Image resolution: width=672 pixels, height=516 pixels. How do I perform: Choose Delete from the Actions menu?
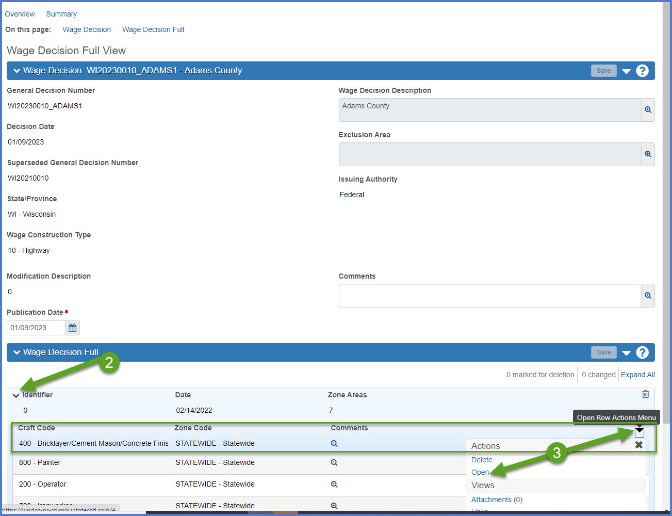point(482,460)
